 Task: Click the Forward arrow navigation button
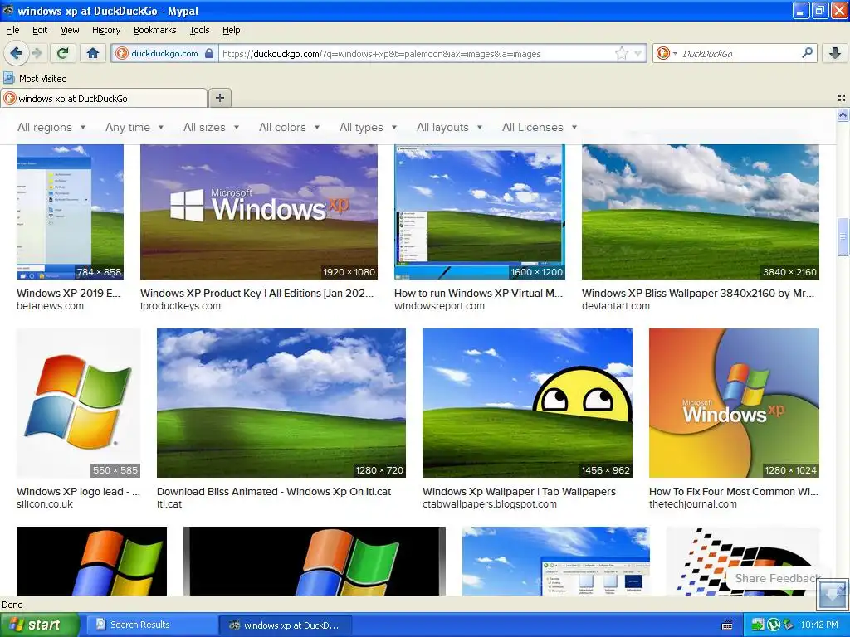pyautogui.click(x=37, y=53)
